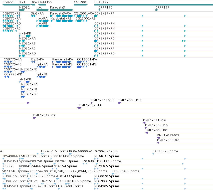Select transcript CG9775-RD
This screenshot has width=213, height=190.
(x=12, y=23)
